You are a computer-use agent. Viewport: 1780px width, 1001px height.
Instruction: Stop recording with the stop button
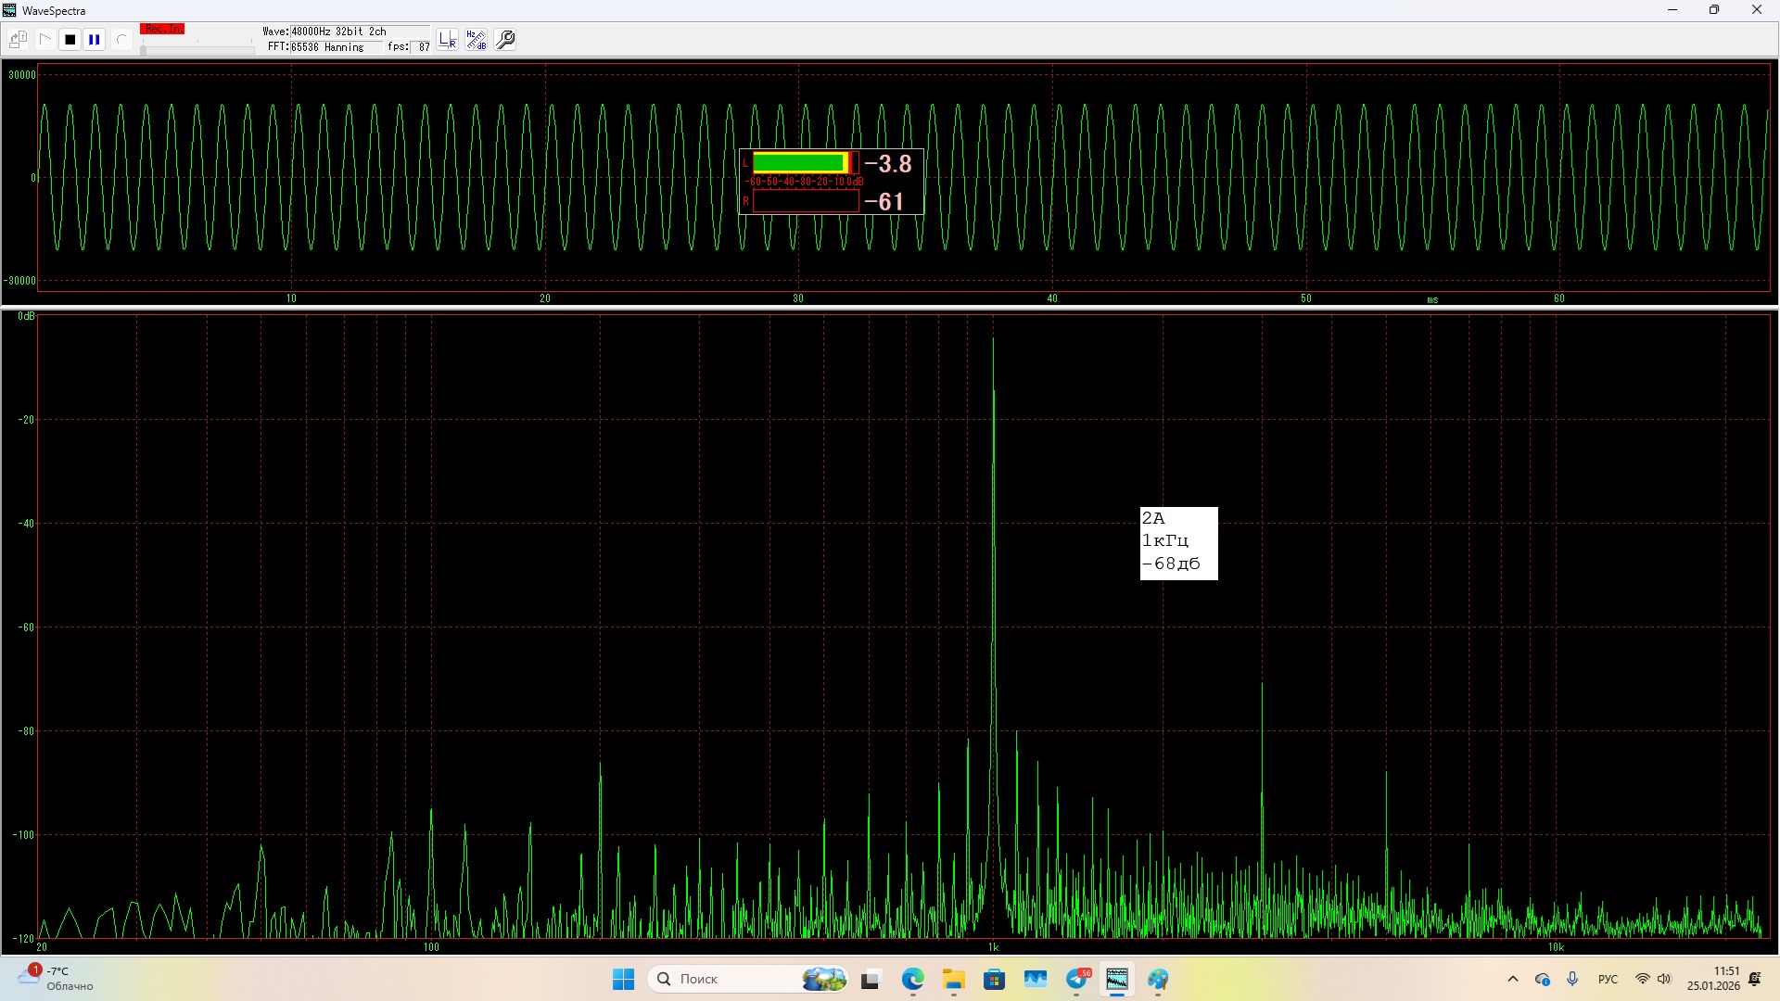coord(70,40)
